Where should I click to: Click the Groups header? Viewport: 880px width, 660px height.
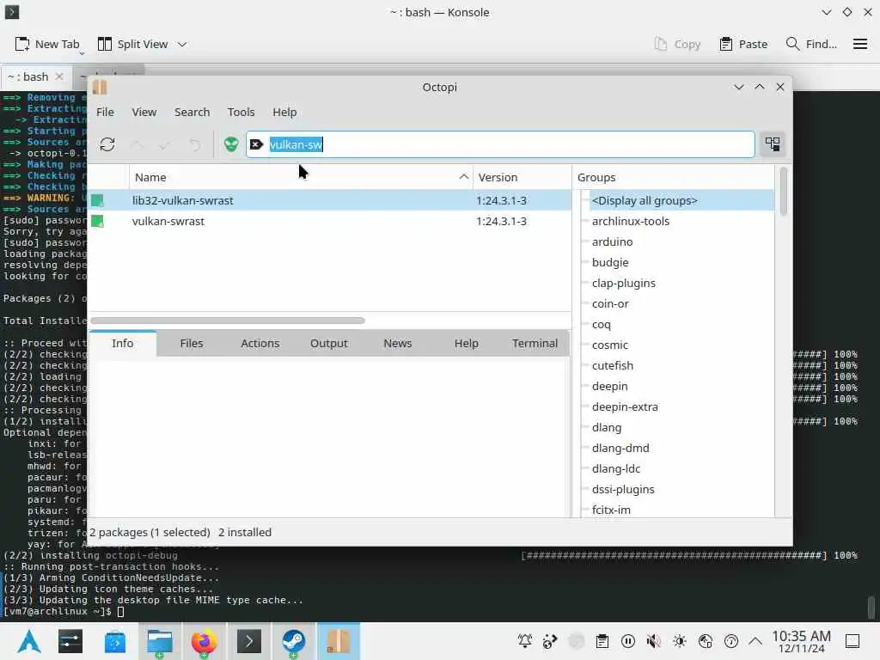[674, 177]
